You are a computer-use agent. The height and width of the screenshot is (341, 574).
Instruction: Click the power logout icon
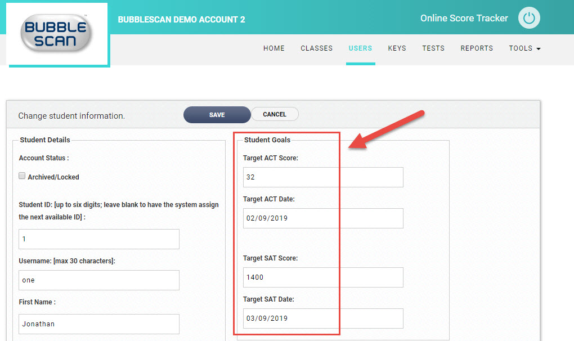[x=529, y=18]
